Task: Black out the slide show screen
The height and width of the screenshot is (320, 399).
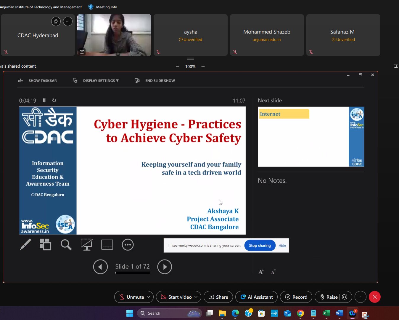Action: (86, 245)
